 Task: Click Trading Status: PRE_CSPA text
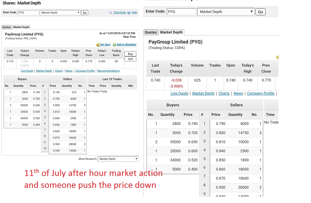(21, 38)
